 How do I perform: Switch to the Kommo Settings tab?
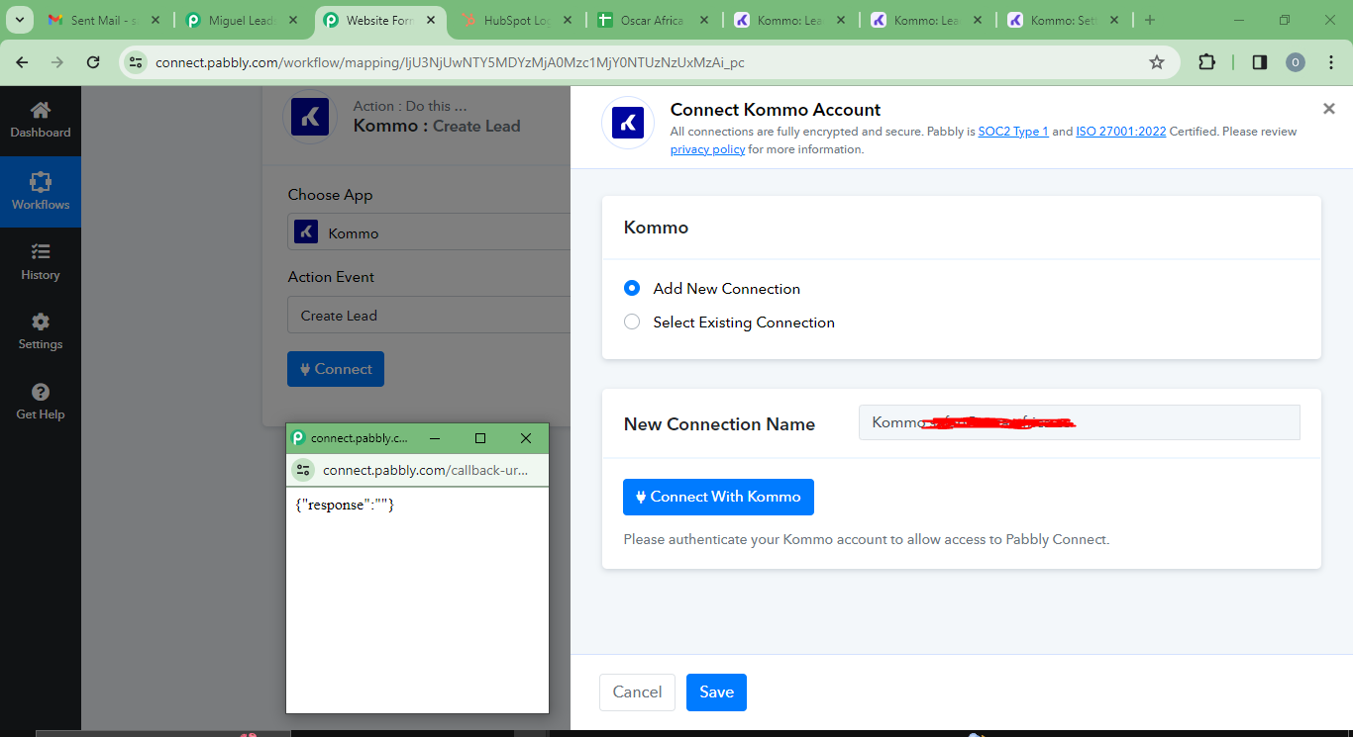pyautogui.click(x=1063, y=20)
